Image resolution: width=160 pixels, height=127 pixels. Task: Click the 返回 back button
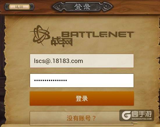tap(19, 7)
